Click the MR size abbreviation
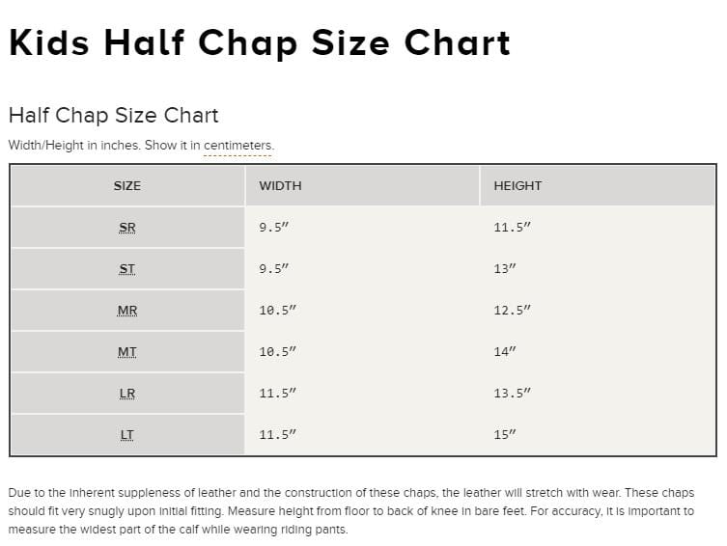This screenshot has height=546, width=727. pyautogui.click(x=127, y=311)
